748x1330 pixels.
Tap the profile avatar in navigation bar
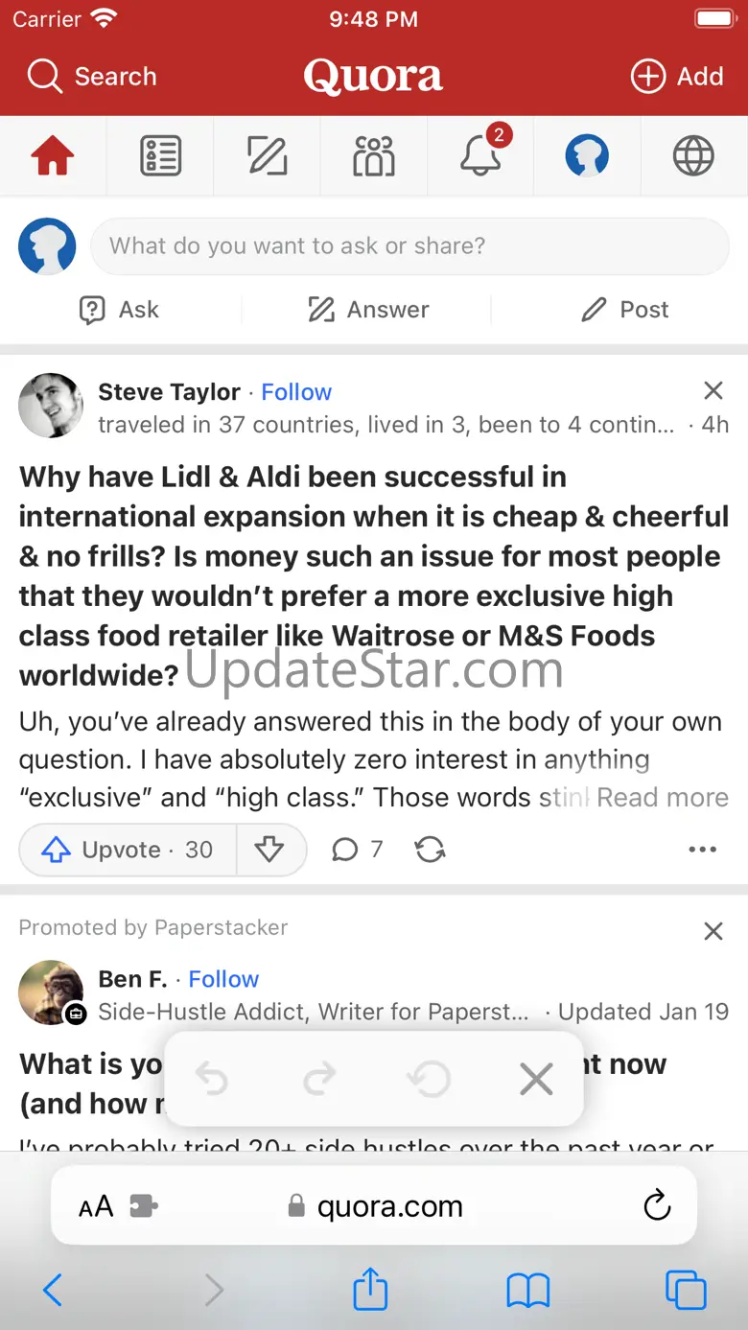(587, 156)
